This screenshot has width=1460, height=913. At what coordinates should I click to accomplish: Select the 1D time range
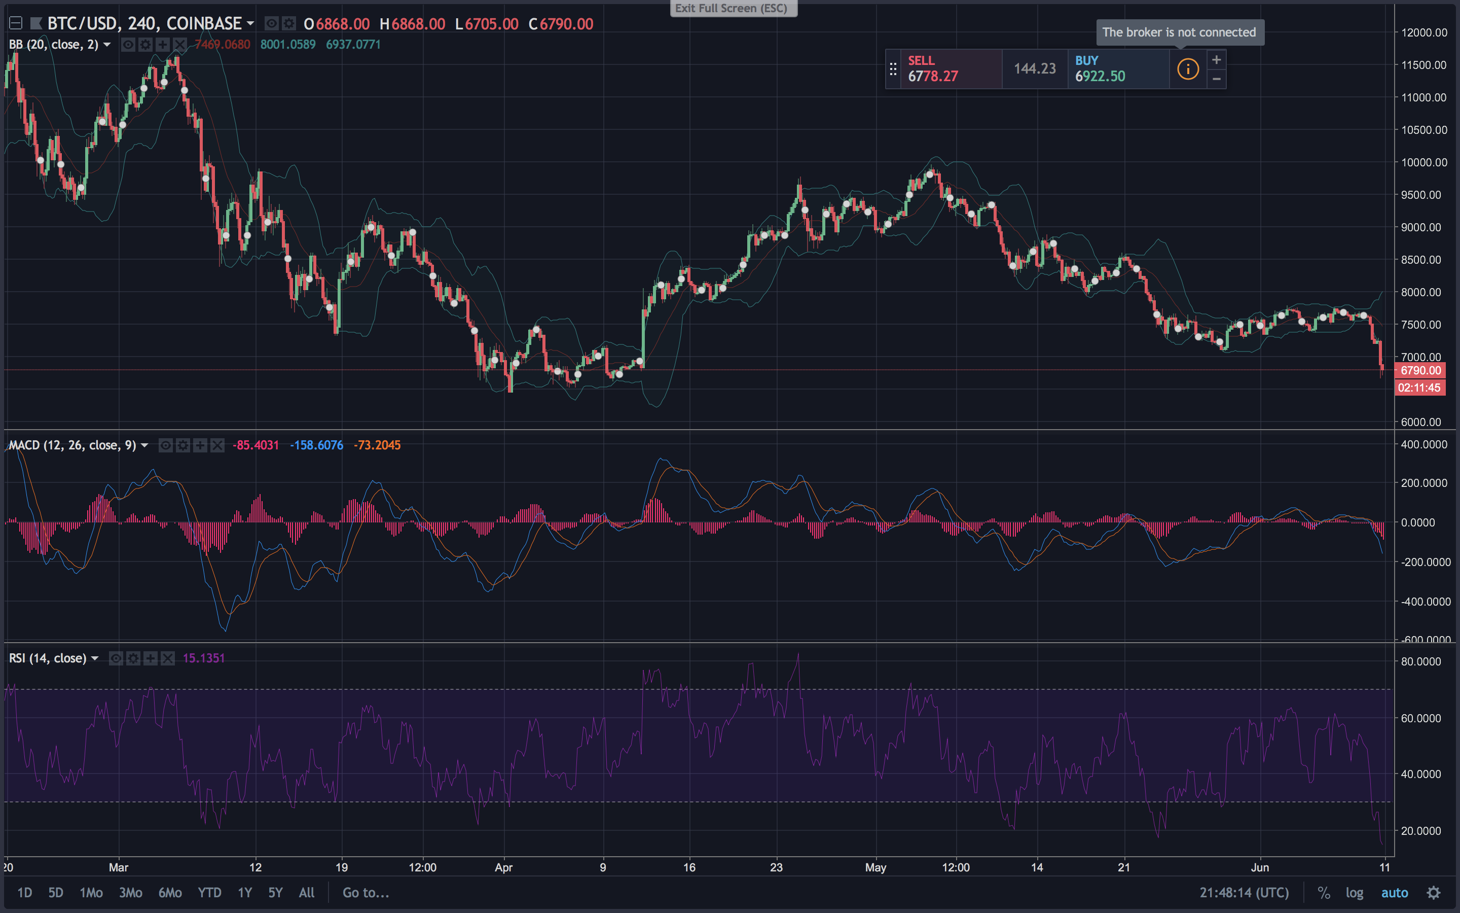pyautogui.click(x=25, y=893)
